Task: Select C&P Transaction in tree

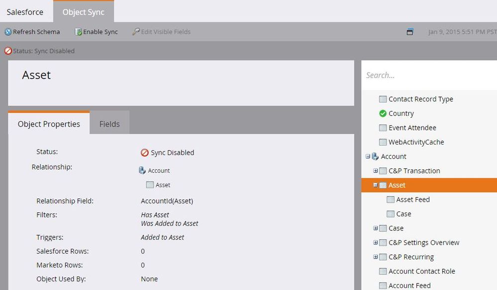Action: (414, 171)
